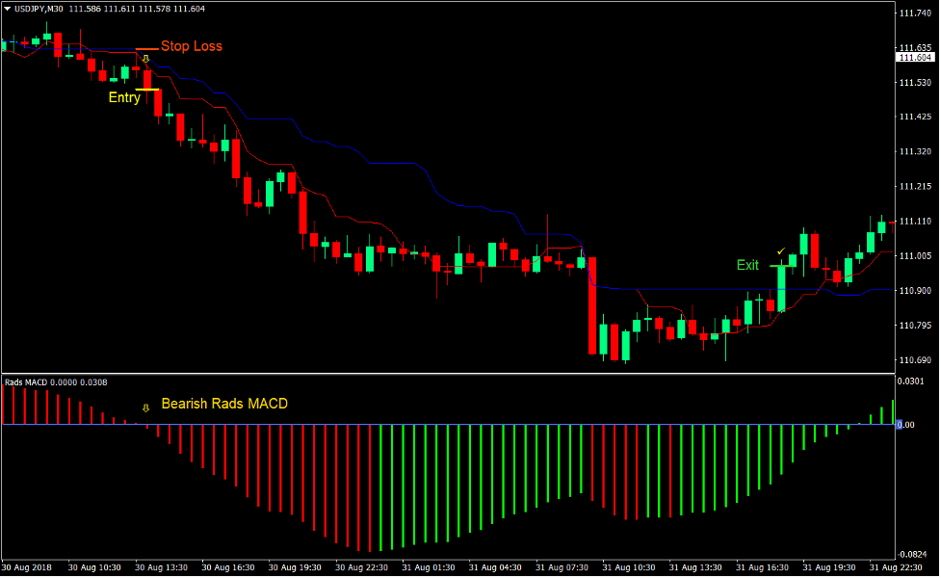Select the 31 Aug 07:30 time label
This screenshot has height=578, width=941.
click(x=561, y=567)
